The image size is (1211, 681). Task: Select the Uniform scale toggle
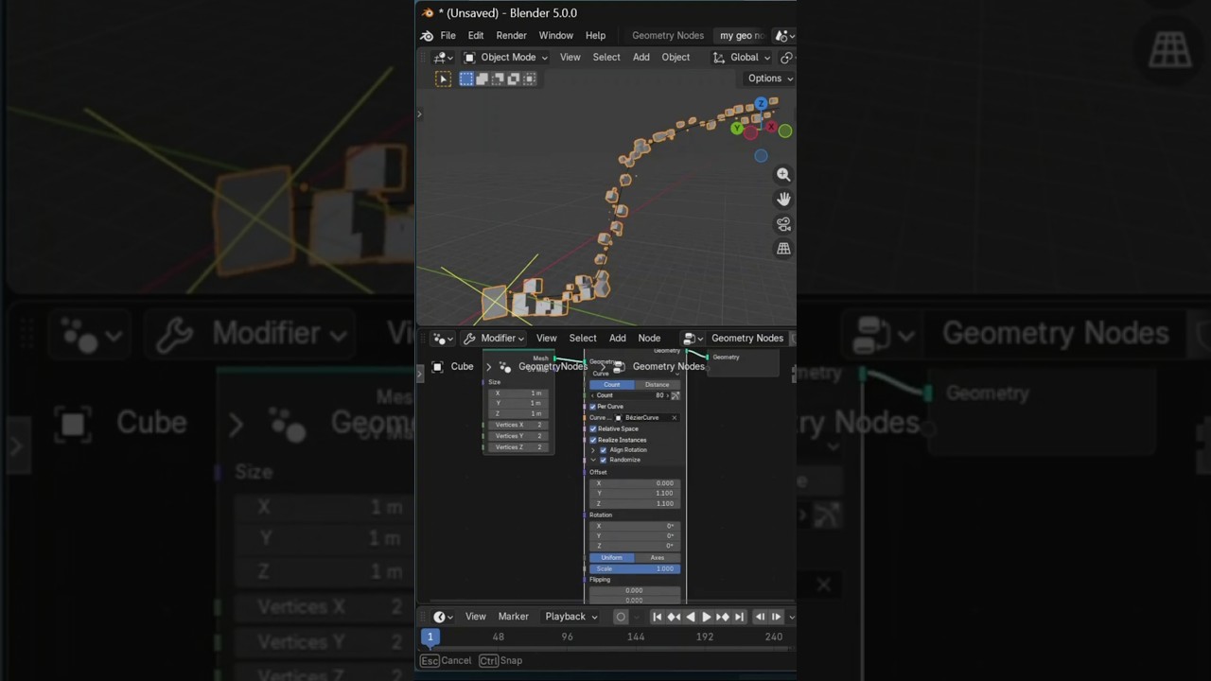[612, 558]
